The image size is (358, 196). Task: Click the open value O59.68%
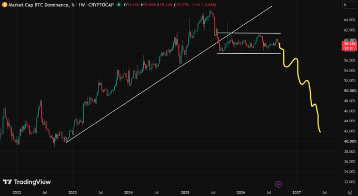131,5
